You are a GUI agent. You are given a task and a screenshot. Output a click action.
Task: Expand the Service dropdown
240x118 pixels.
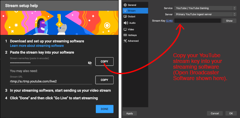(205, 8)
